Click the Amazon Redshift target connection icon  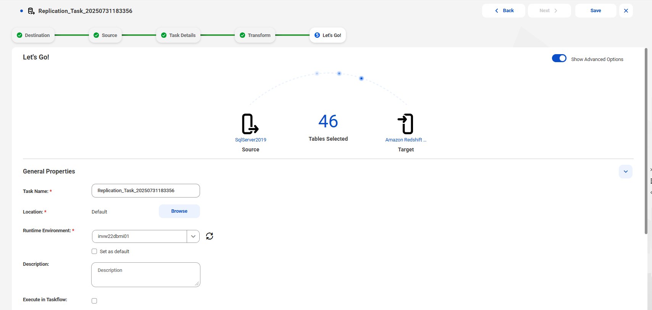[x=405, y=124]
